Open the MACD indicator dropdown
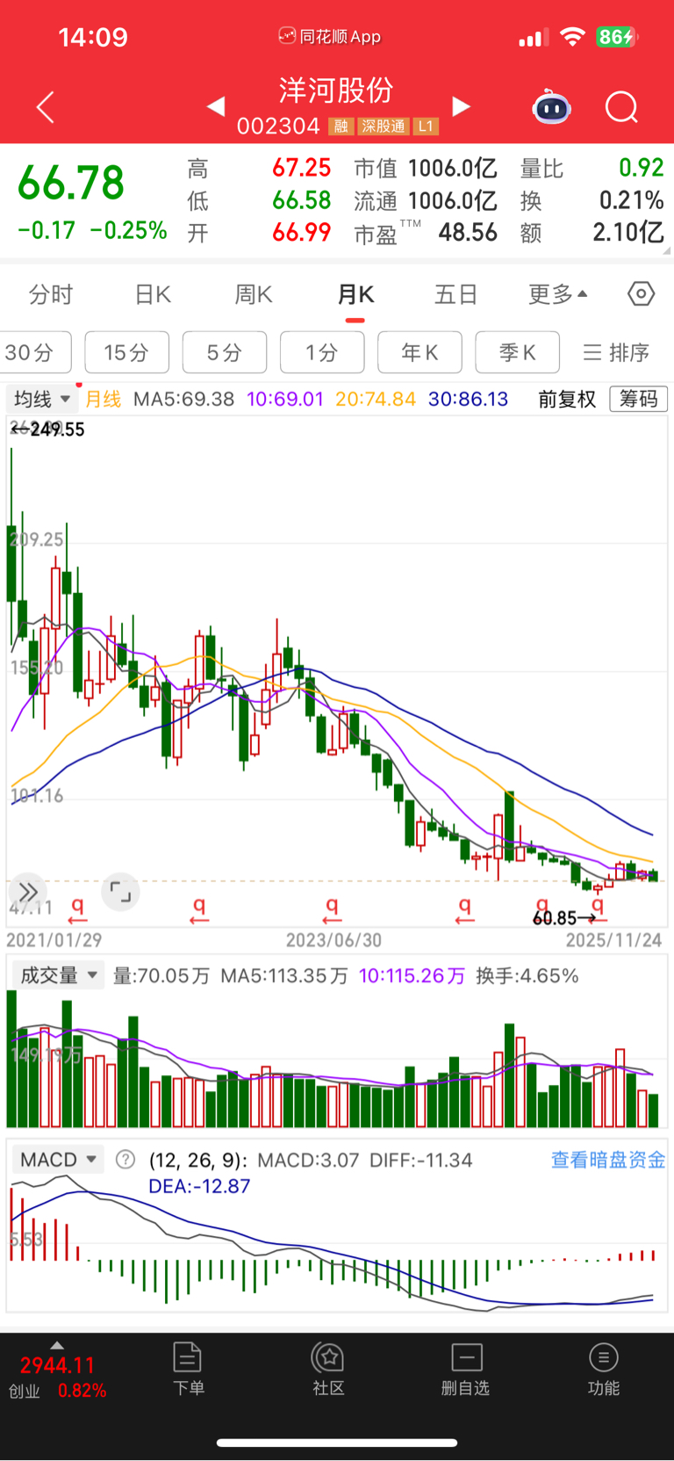The height and width of the screenshot is (1461, 674). tap(57, 1160)
